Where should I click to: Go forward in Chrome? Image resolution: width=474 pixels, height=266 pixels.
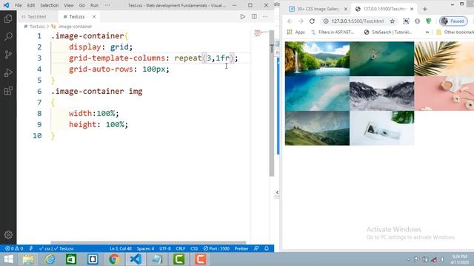301,21
